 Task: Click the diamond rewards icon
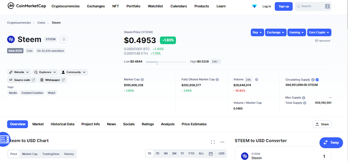pyautogui.click(x=254, y=6)
